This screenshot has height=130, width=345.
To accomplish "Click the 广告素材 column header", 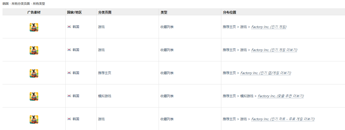I will click(34, 12).
